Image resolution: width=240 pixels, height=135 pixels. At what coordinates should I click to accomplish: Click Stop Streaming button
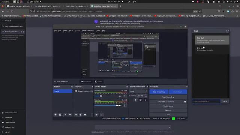pos(159,92)
